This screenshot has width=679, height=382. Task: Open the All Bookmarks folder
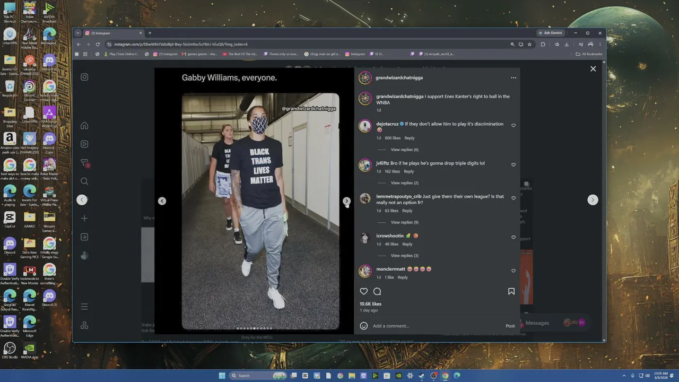[589, 54]
